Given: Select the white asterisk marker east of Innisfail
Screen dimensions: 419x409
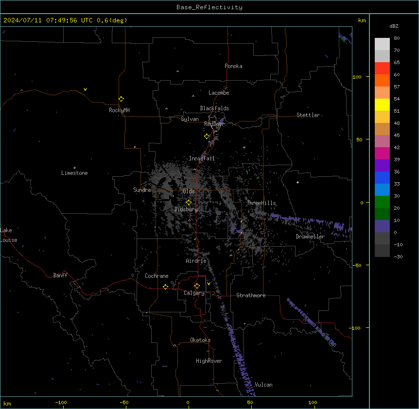Looking at the screenshot, I should pyautogui.click(x=244, y=147).
